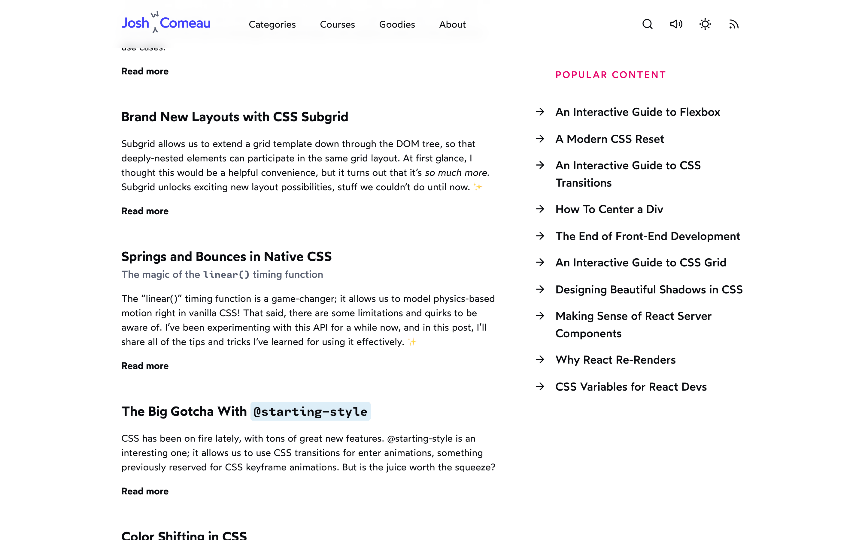This screenshot has height=540, width=865.
Task: Open 'An Interactive Guide to CSS Transitions'
Action: 628,174
